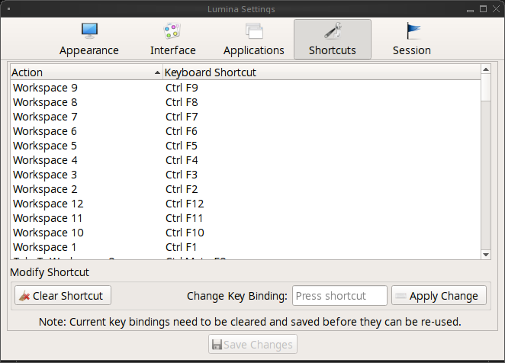Screen dimensions: 505x363
Task: Click the scrollbar up arrow
Action: click(x=486, y=69)
